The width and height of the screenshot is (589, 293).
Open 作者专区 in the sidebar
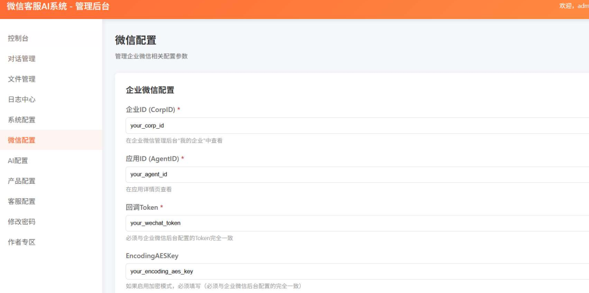tap(51, 242)
